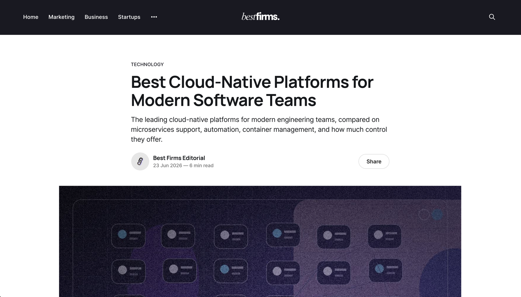Click the 23 Jun 2026 date text
The height and width of the screenshot is (297, 521).
tap(168, 165)
